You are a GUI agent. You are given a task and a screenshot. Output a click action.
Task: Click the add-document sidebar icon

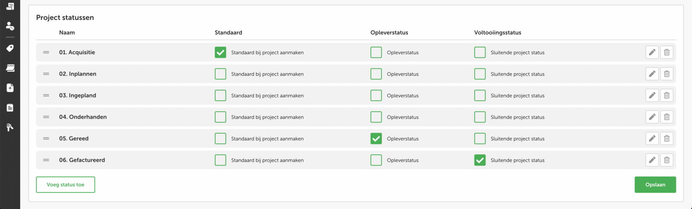pos(10,88)
